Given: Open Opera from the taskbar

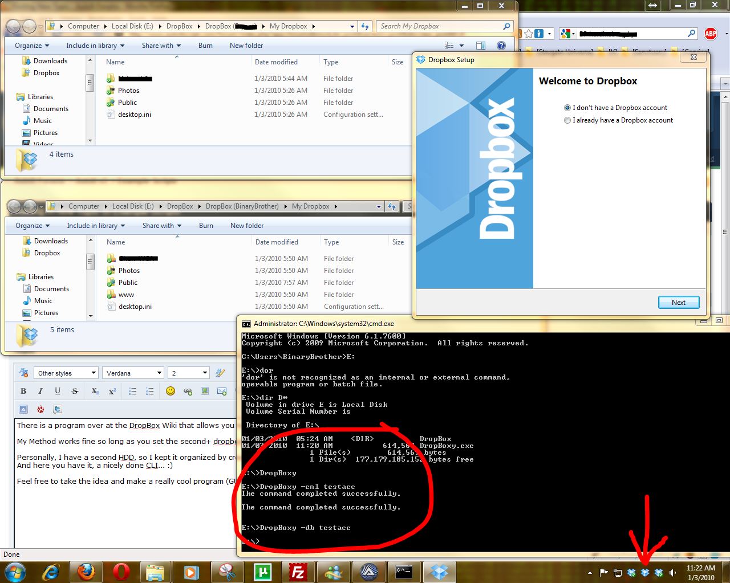Looking at the screenshot, I should tap(121, 572).
